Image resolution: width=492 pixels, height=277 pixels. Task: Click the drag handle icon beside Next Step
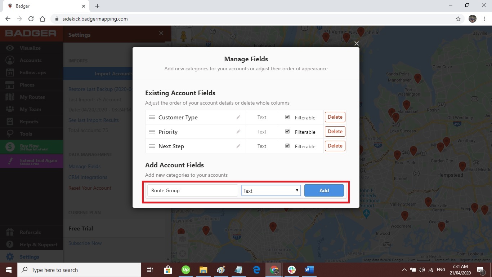point(152,146)
